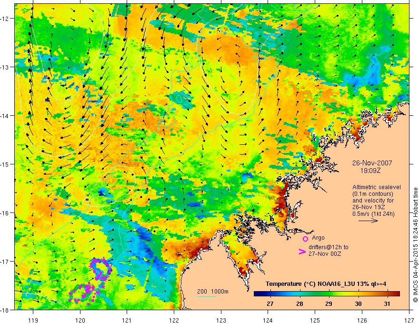This screenshot has width=419, height=324.
Task: Click the 124 longitude axis label
Action: tap(268, 320)
